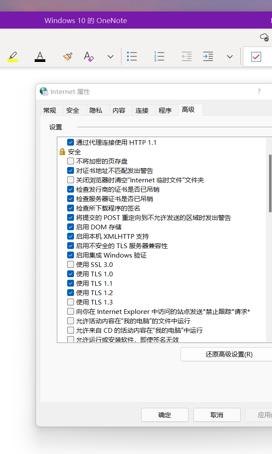
Task: Check 允许活动内容在我的电脑的文件中运行
Action: [x=71, y=321]
